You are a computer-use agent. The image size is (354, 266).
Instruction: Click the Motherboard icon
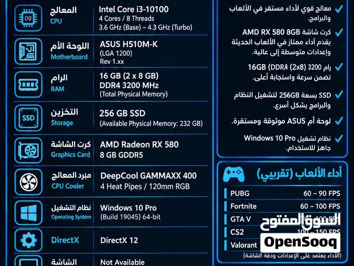[28, 52]
